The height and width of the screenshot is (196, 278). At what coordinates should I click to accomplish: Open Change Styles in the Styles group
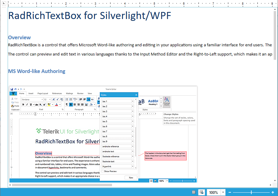click(167, 103)
